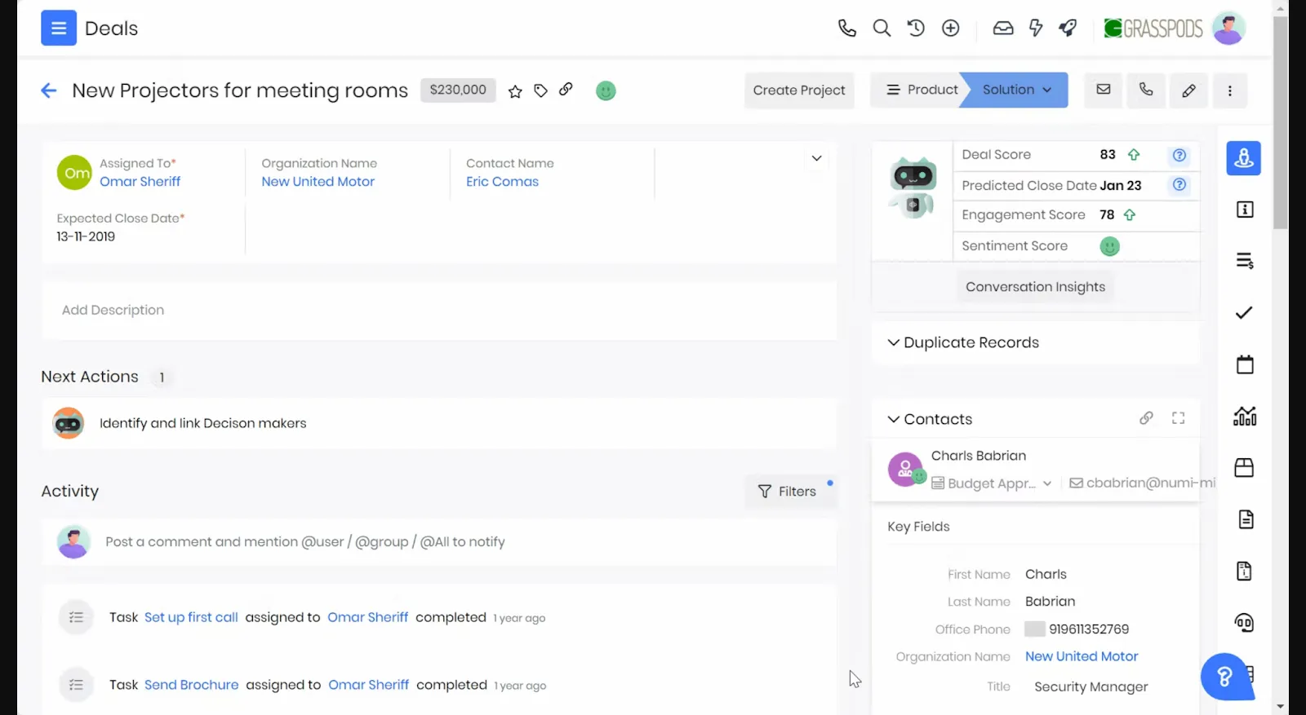Collapse the Contacts section
The height and width of the screenshot is (715, 1306).
[894, 420]
